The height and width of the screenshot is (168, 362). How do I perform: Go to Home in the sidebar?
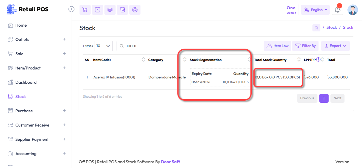(21, 25)
